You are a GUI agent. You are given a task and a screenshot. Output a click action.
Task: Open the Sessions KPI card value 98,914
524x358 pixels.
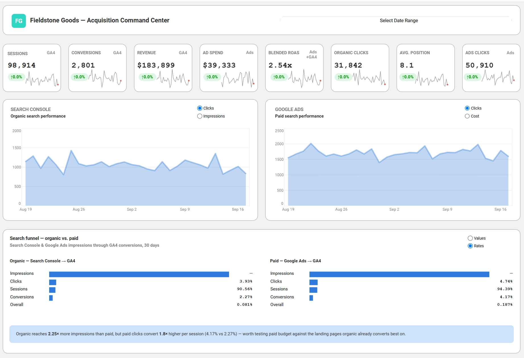point(22,65)
